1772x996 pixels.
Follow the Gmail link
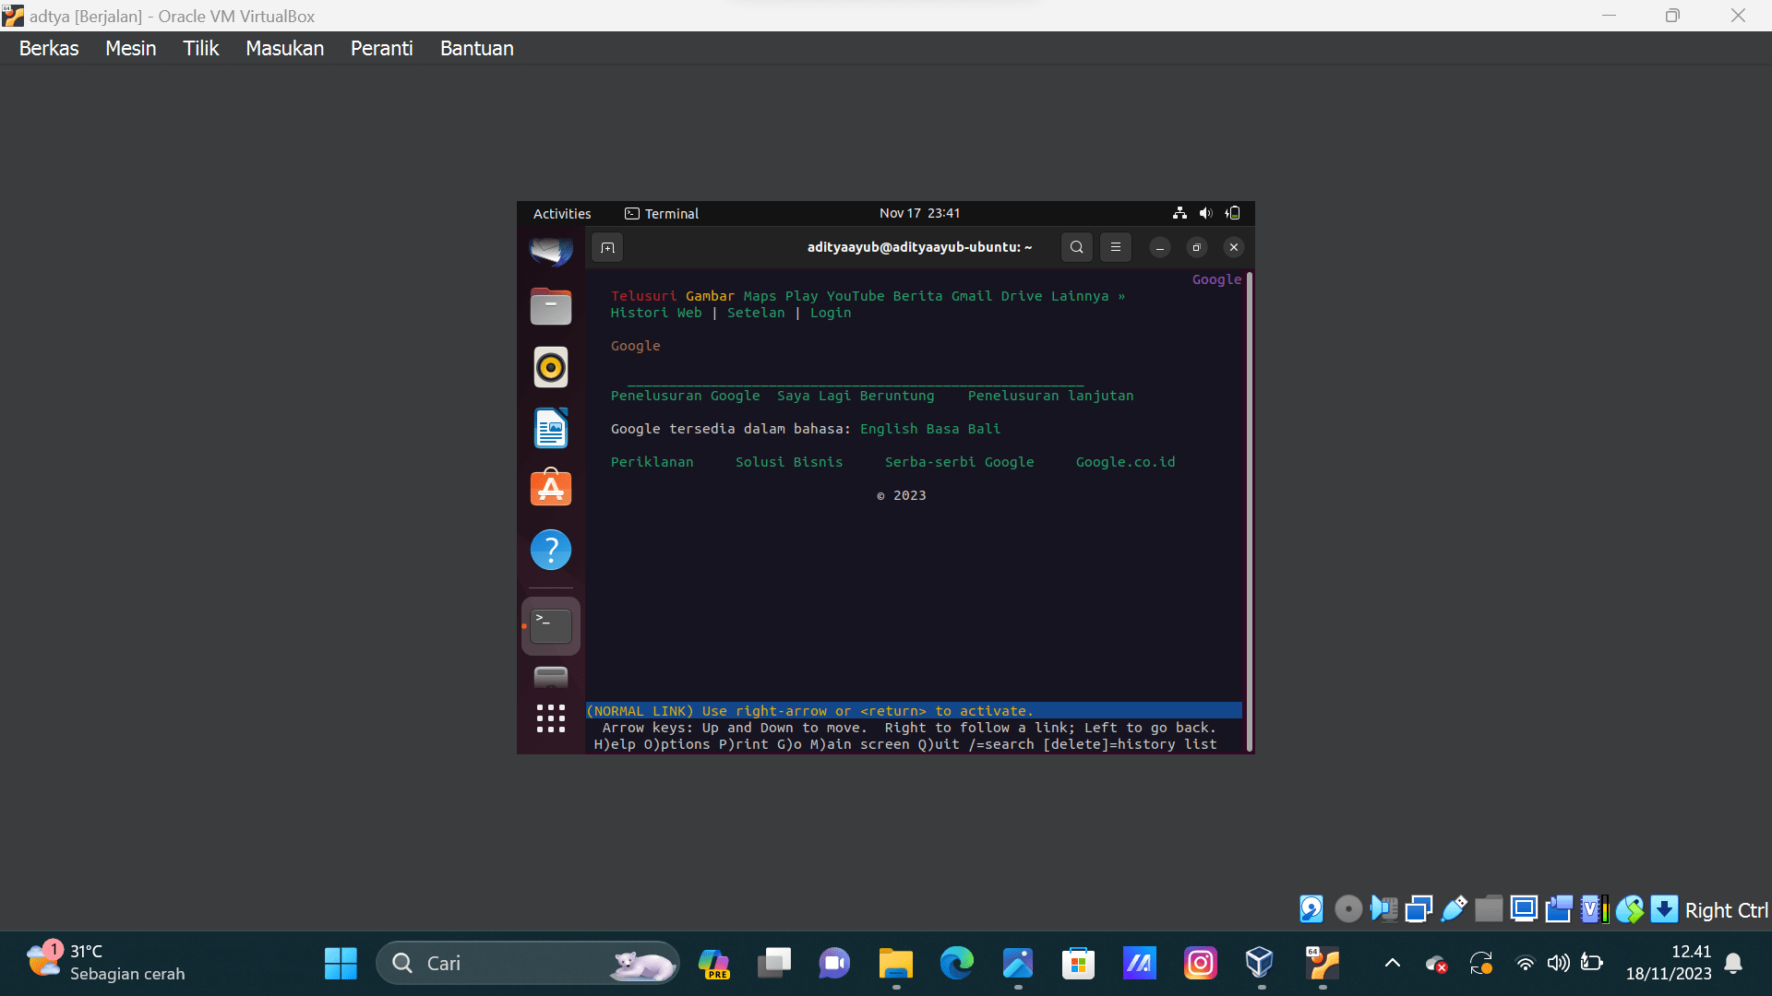(972, 296)
